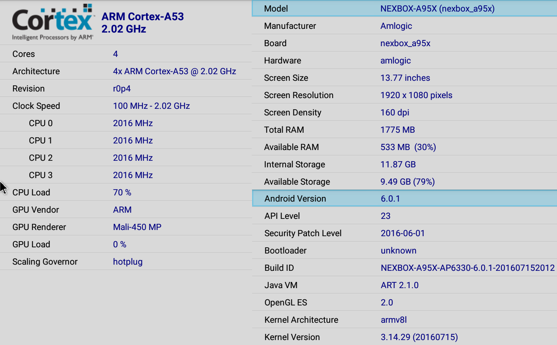Click Available Storage value 9.49 GB (79%)
Viewport: 557px width, 345px height.
[x=408, y=182]
